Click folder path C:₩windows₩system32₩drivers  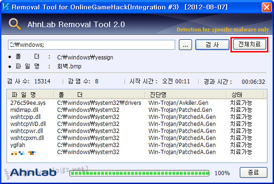pyautogui.click(x=99, y=103)
